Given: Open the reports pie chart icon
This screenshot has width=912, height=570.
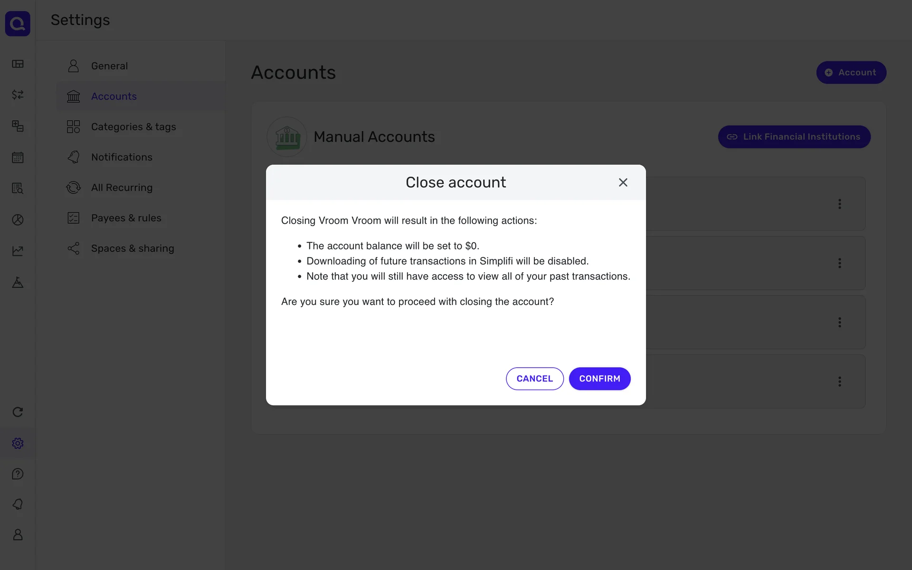Looking at the screenshot, I should click(x=18, y=220).
